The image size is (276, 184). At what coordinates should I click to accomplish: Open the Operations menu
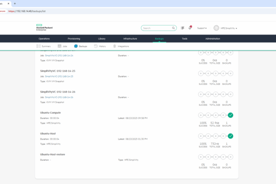coord(44,39)
